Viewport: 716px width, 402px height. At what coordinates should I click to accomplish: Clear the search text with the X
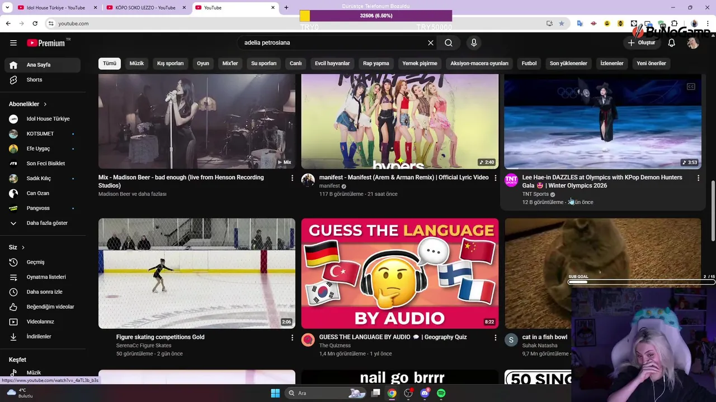431,42
